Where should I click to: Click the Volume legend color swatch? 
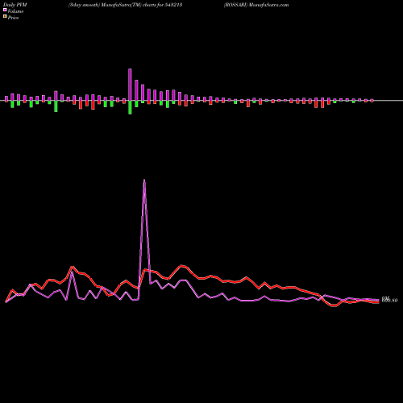point(5,10)
